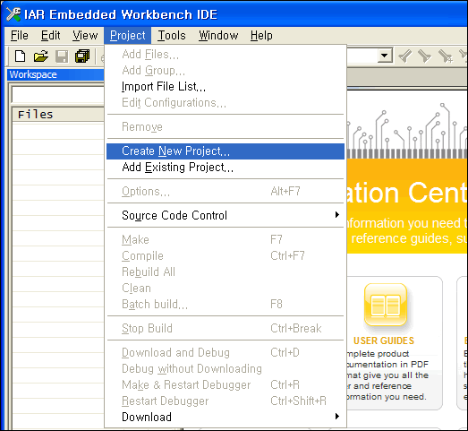Click the disabled Rebuild All entry
The image size is (468, 431).
pos(225,272)
